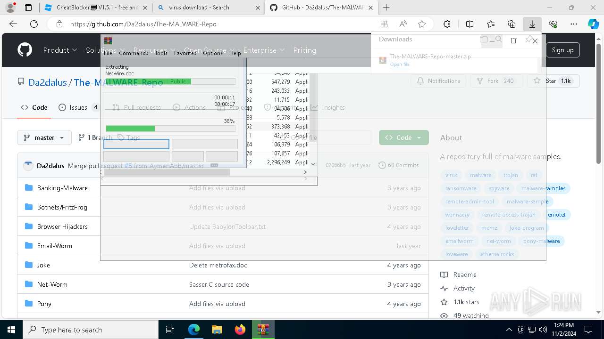Screen dimensions: 604x339
Task: Open the Browser essentials icon
Action: coord(553,24)
